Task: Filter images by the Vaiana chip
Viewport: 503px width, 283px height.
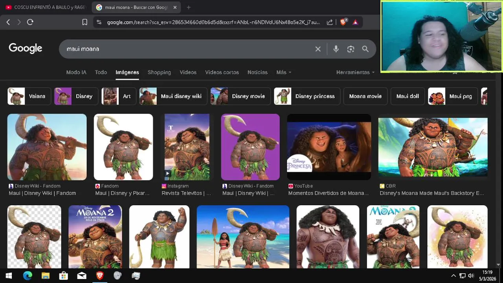Action: tap(29, 96)
